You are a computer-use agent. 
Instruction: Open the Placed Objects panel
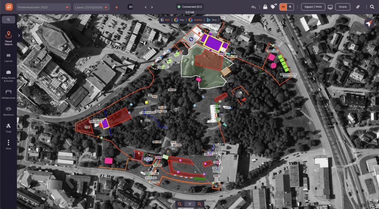coord(9,38)
